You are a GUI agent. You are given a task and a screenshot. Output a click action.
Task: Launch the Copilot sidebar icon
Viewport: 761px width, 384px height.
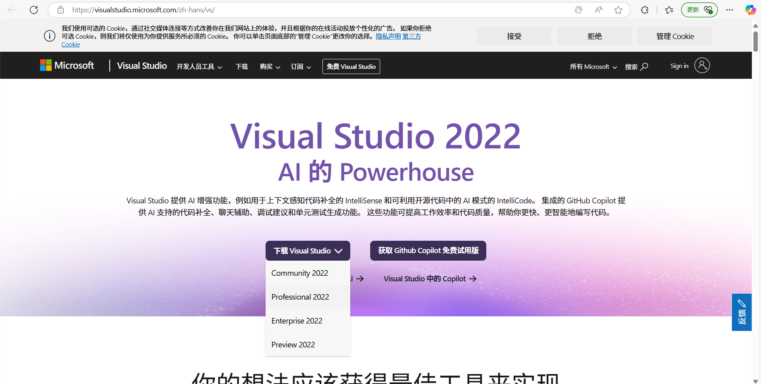(x=750, y=10)
